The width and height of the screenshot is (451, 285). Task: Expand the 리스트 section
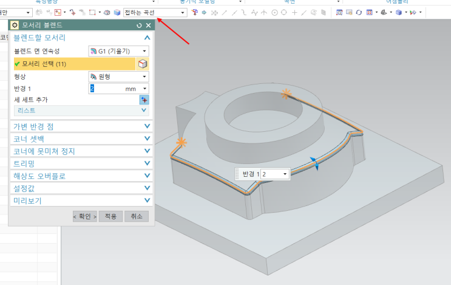pyautogui.click(x=144, y=111)
